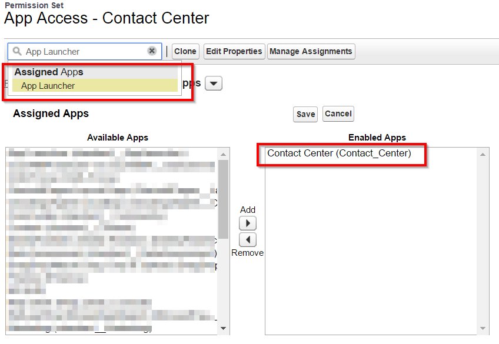Focus the App Launcher search field

click(85, 52)
